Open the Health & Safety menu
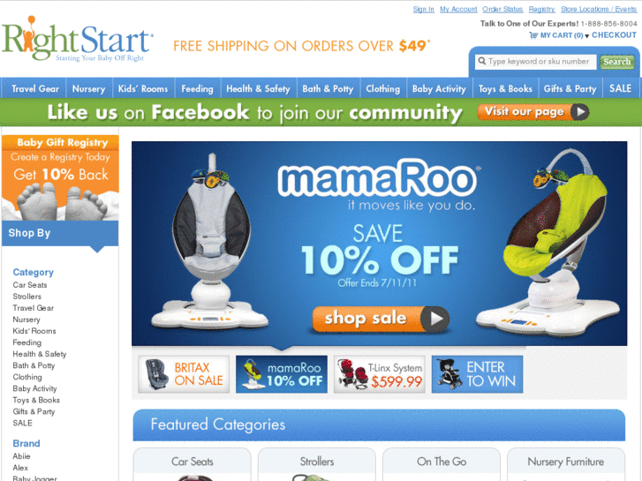 [x=258, y=89]
